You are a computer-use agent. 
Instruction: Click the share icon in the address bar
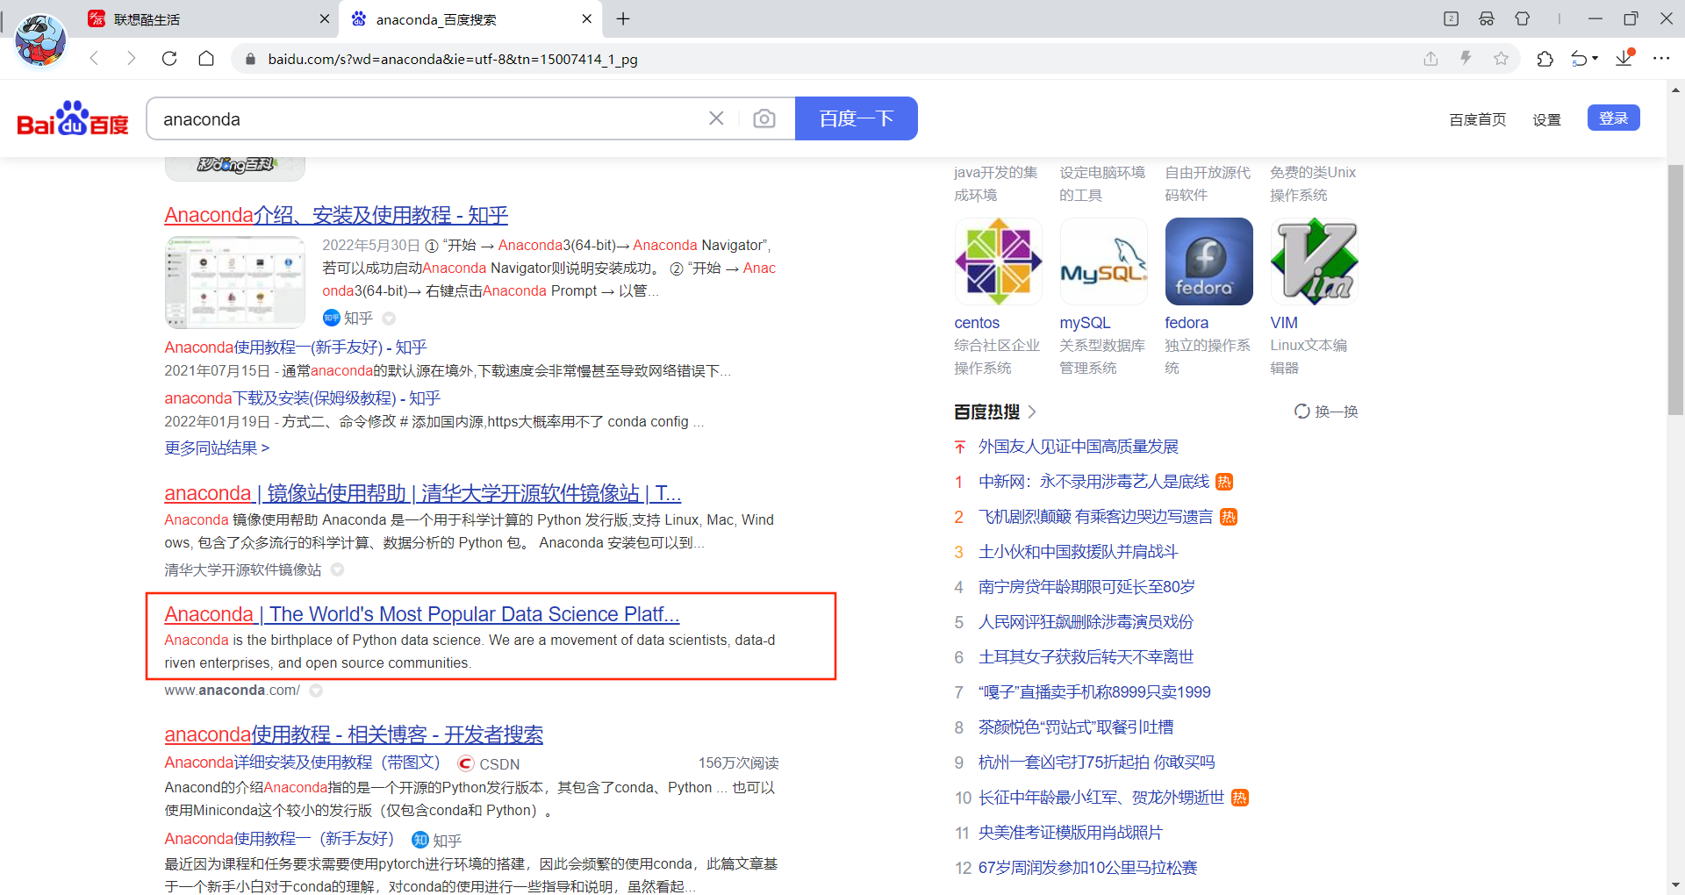coord(1430,59)
